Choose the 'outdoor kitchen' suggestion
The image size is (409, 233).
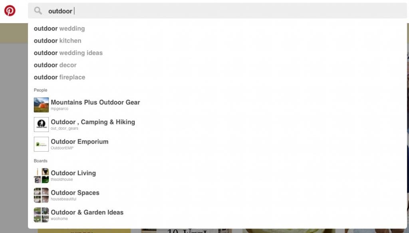[58, 41]
